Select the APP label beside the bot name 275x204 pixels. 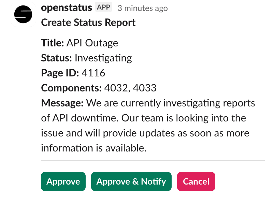click(x=104, y=7)
